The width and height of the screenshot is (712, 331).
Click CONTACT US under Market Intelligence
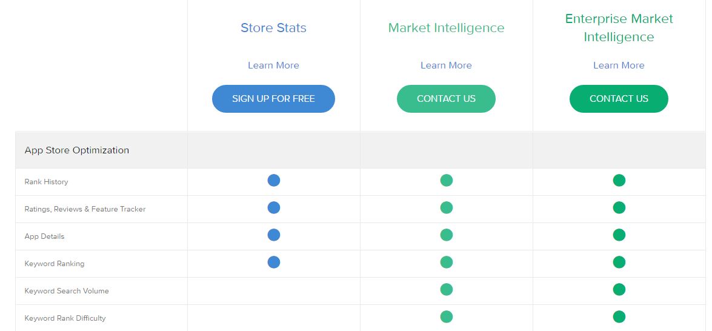pos(447,99)
